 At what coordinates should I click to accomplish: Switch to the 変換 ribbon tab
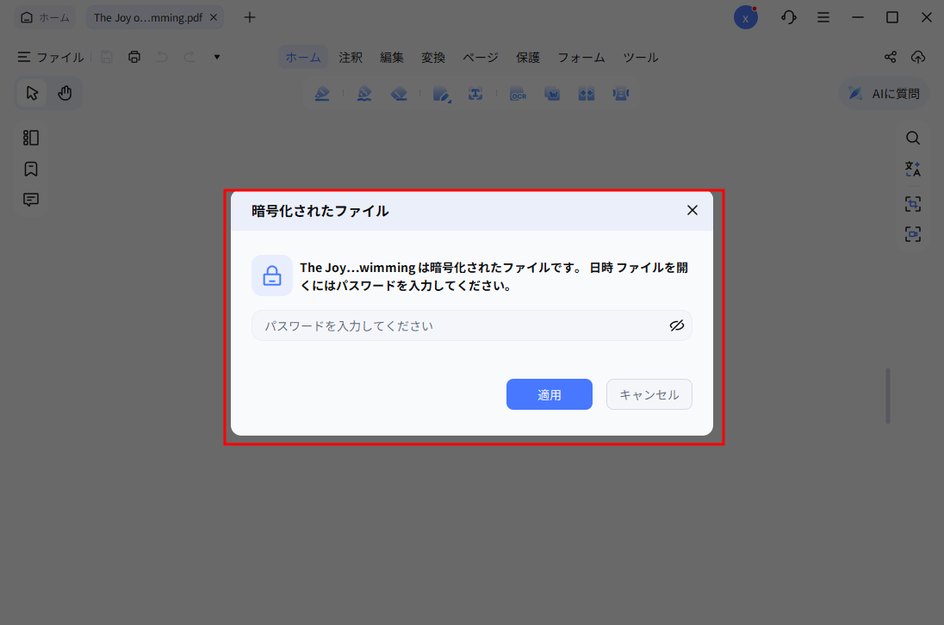point(433,57)
